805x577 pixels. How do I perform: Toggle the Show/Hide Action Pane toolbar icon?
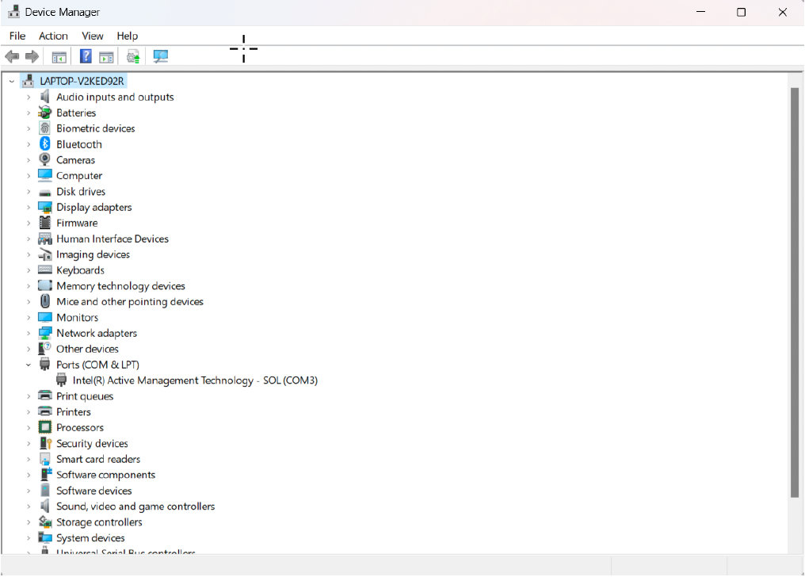106,56
